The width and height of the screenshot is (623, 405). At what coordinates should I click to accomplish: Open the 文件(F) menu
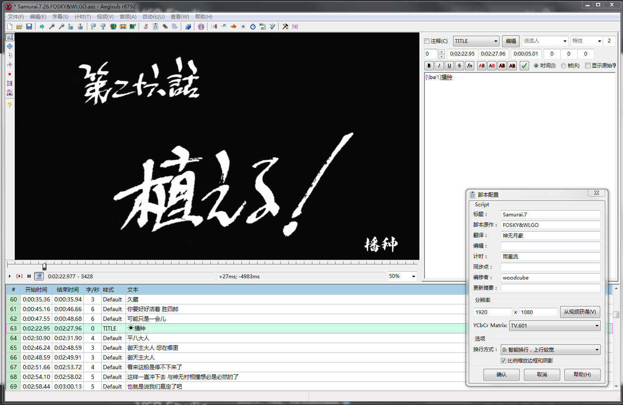tap(16, 17)
